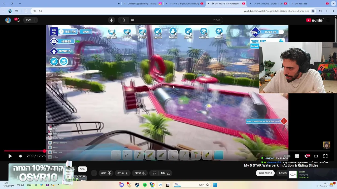Select the הכול filter chip
Screen dimensions: 337x189
coord(82,169)
